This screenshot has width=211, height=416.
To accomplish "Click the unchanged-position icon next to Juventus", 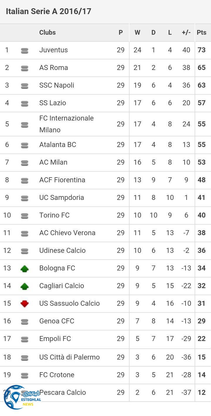I will tap(25, 51).
